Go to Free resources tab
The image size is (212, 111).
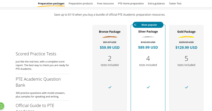(x=105, y=4)
